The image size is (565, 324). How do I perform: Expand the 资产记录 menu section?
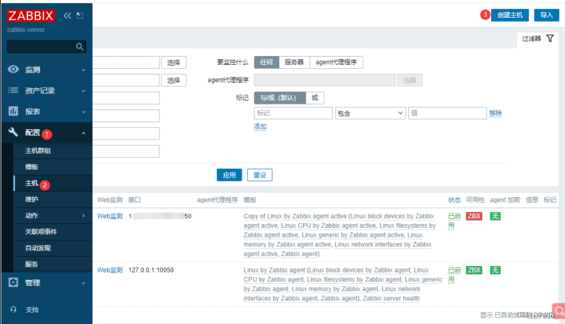pos(84,90)
